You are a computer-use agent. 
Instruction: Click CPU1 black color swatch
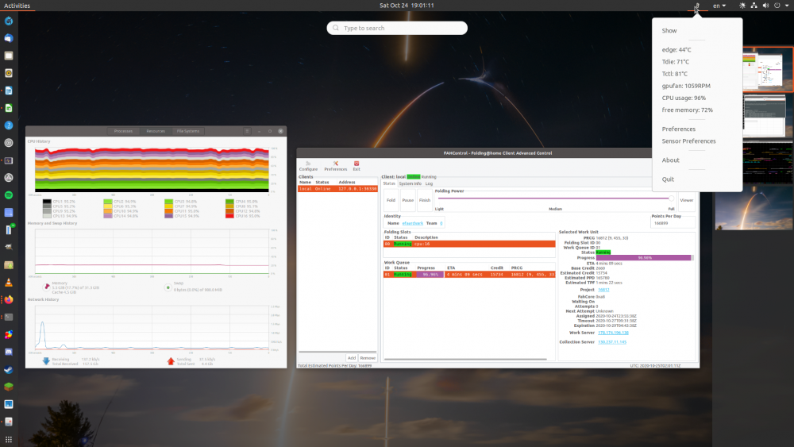click(x=47, y=202)
